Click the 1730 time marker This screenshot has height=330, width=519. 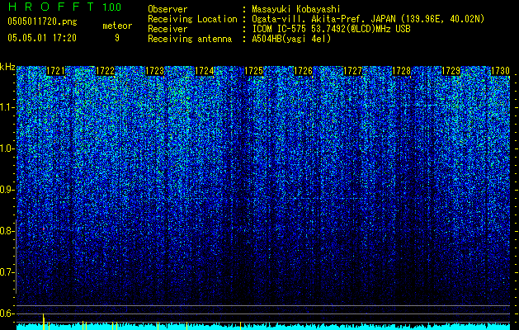tap(500, 71)
